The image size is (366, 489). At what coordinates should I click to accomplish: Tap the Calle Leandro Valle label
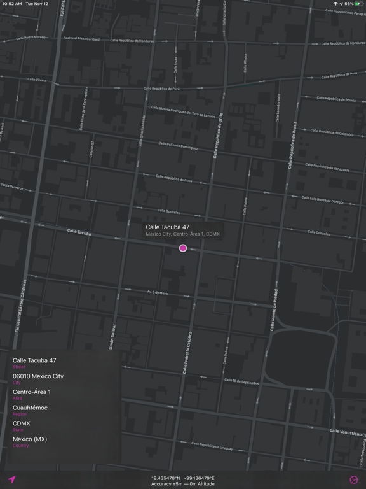click(278, 108)
